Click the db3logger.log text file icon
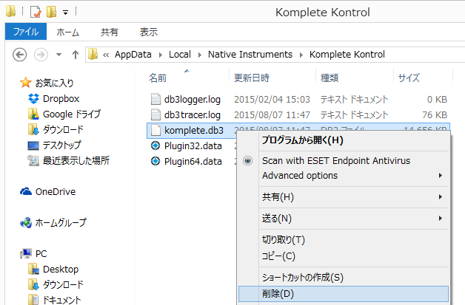The image size is (465, 305). [155, 99]
